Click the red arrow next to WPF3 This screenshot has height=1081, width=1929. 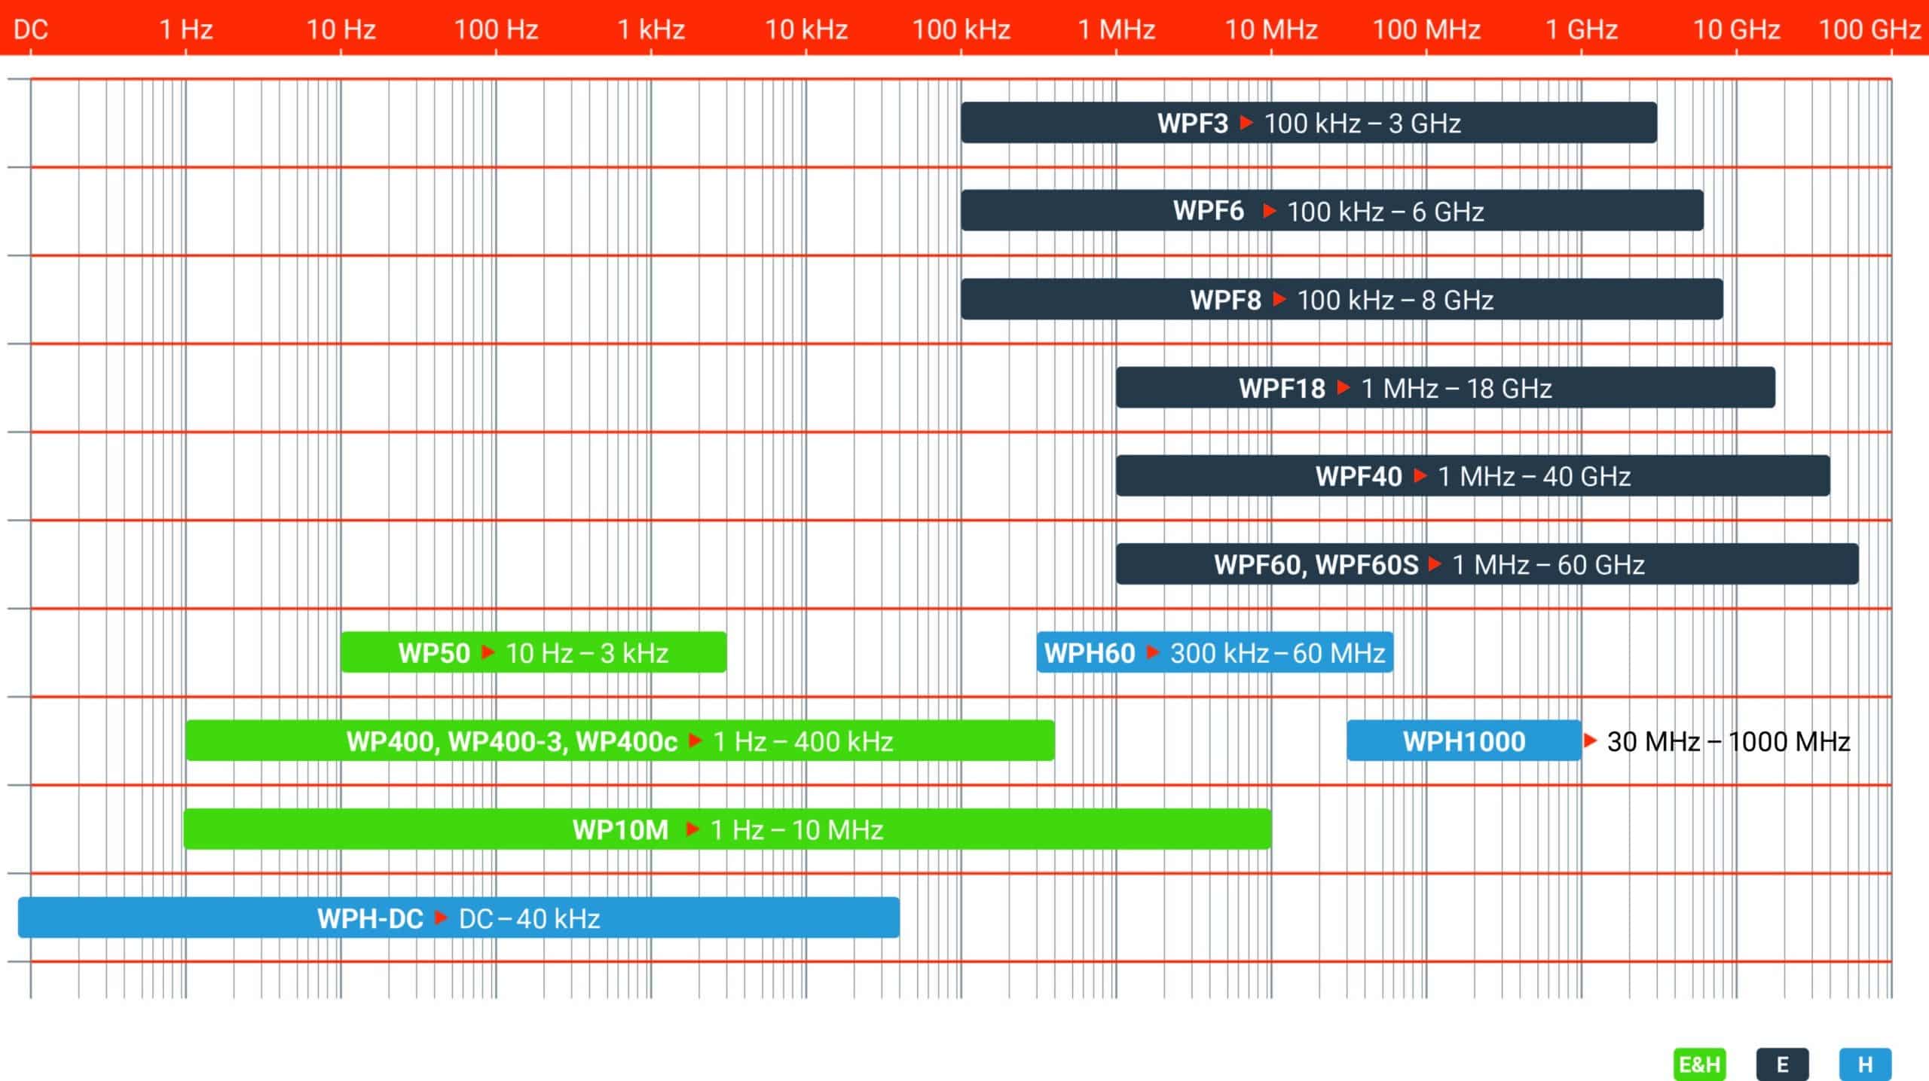click(1246, 122)
